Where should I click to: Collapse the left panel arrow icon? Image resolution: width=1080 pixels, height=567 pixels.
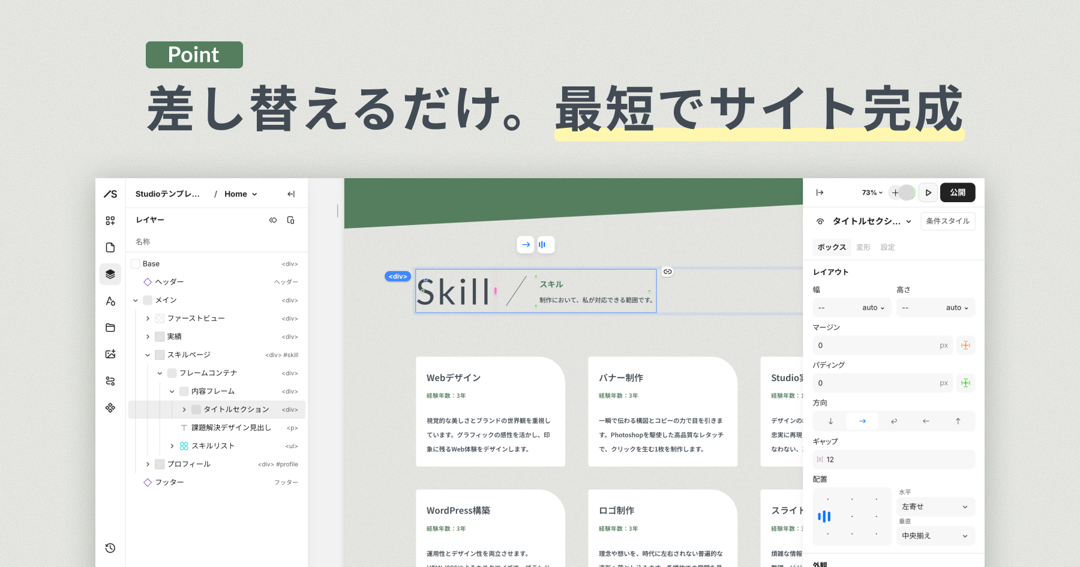pyautogui.click(x=291, y=194)
